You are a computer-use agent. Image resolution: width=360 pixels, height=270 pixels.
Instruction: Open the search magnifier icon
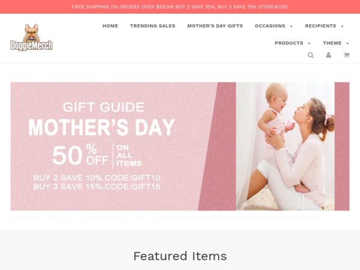(311, 55)
